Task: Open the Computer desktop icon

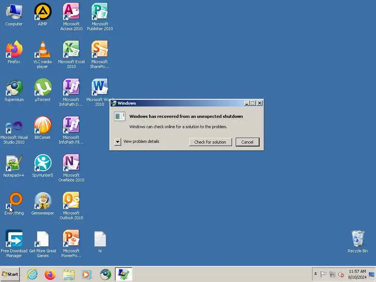Action: coord(14,14)
